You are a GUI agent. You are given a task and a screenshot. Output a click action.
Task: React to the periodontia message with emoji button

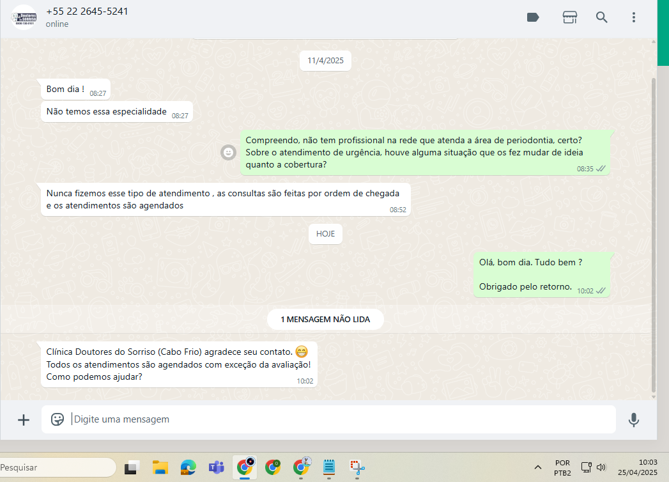[x=228, y=152]
